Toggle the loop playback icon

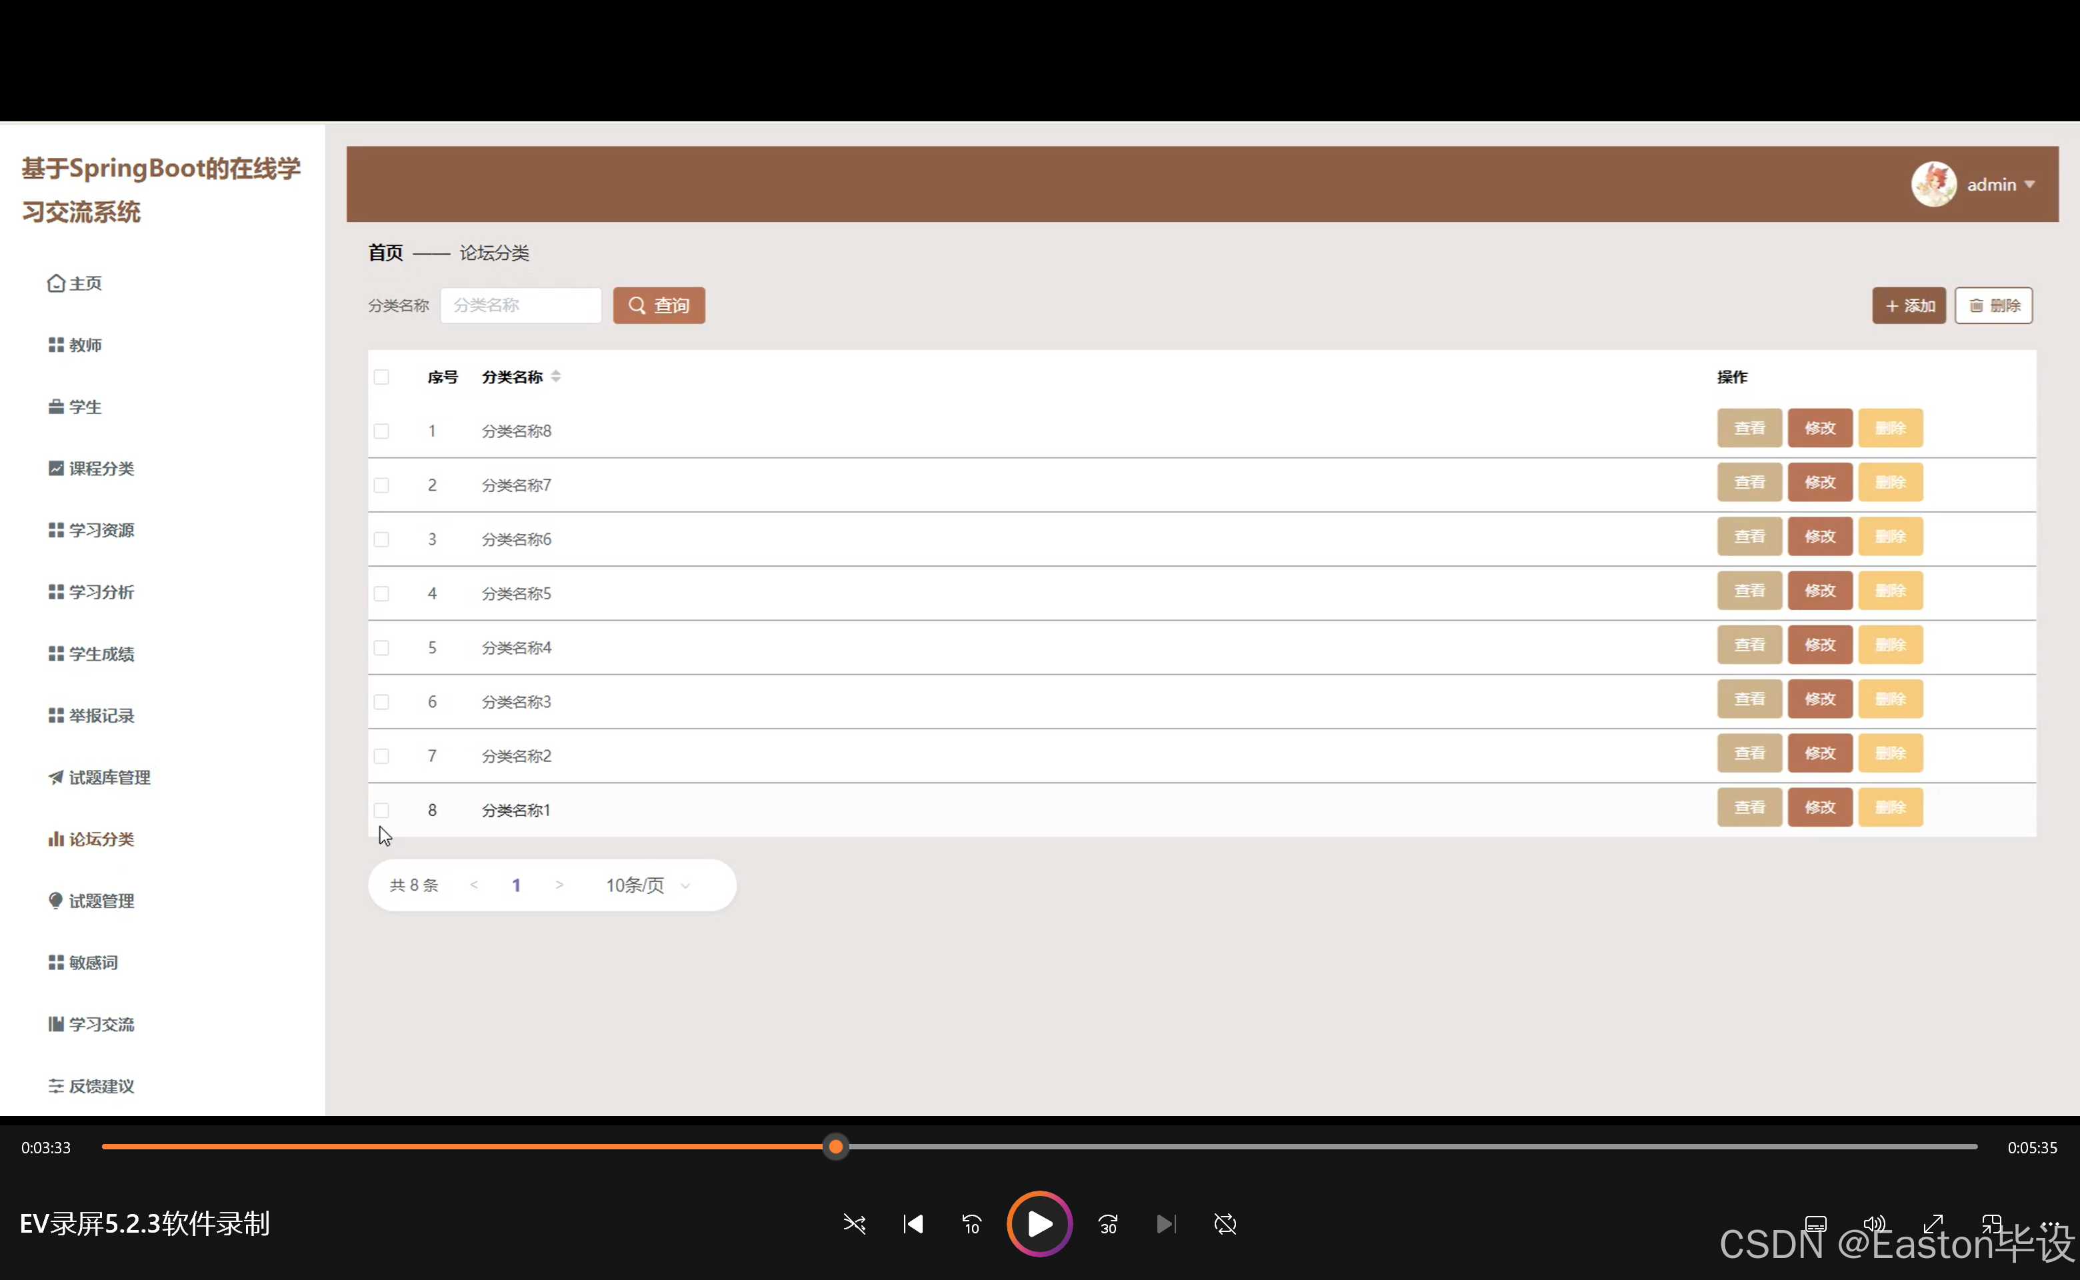pyautogui.click(x=1225, y=1223)
